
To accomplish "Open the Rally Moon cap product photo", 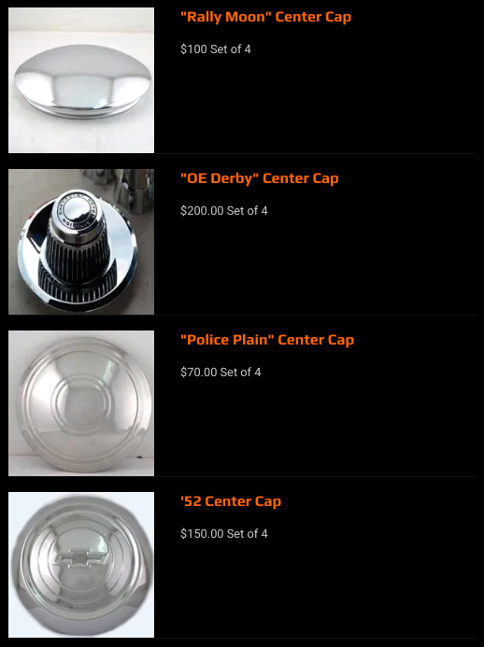I will click(81, 80).
